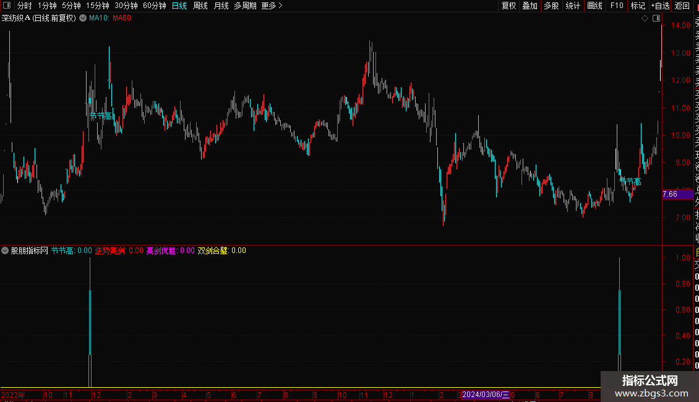The height and width of the screenshot is (402, 699).
Task: Click the 节节高 signal label on chart's left side
Action: pyautogui.click(x=100, y=116)
